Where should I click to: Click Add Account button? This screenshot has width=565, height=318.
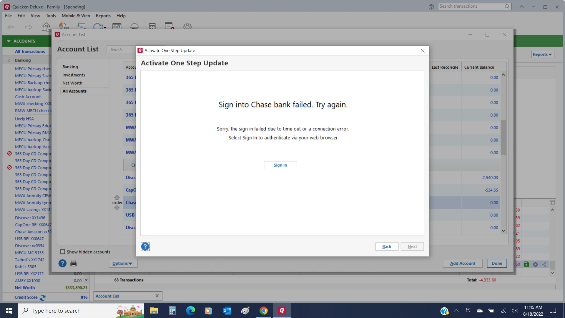(x=463, y=263)
